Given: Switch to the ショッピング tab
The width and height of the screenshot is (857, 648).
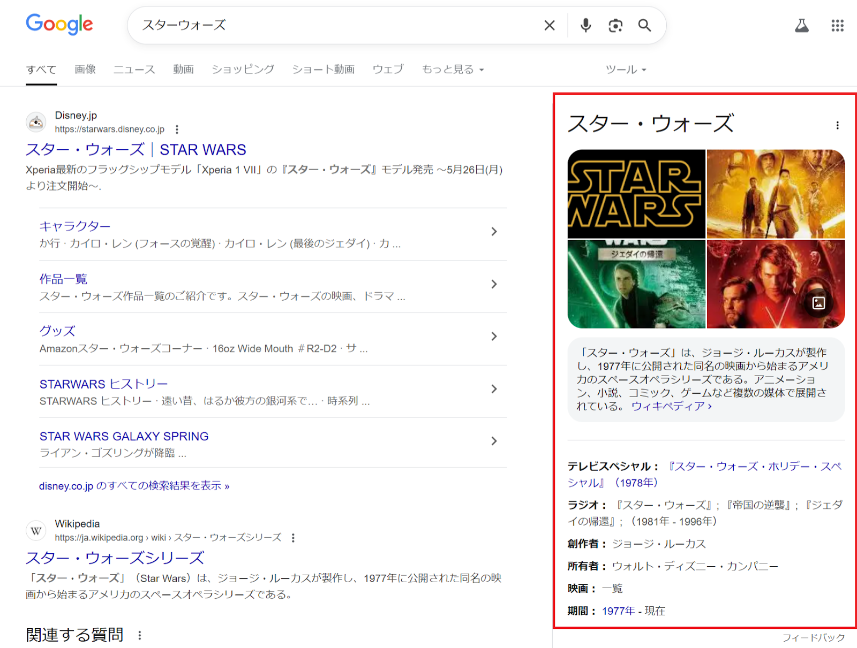Looking at the screenshot, I should pyautogui.click(x=243, y=69).
